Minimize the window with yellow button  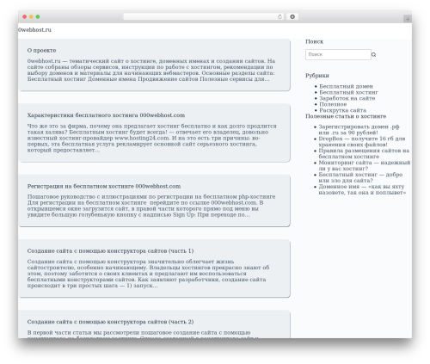point(31,16)
